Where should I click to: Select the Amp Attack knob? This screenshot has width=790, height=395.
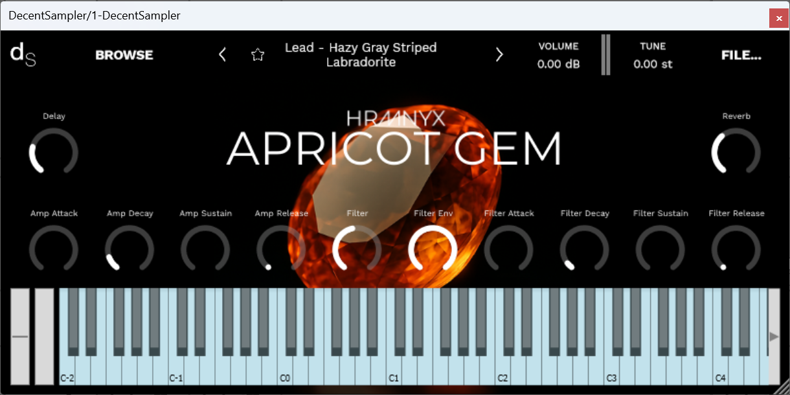click(x=54, y=249)
